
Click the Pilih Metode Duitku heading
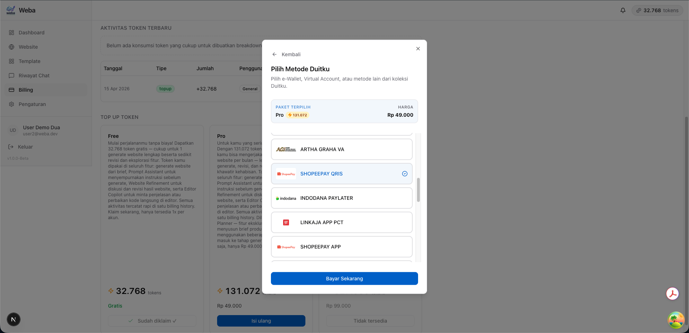300,69
